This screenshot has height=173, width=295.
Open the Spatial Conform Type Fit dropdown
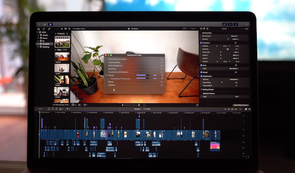[x=237, y=97]
